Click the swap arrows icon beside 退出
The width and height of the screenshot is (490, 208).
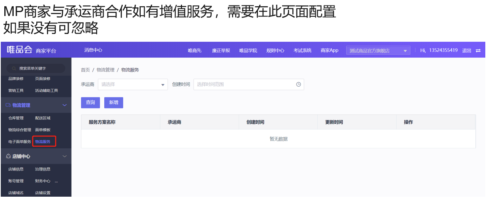click(478, 51)
